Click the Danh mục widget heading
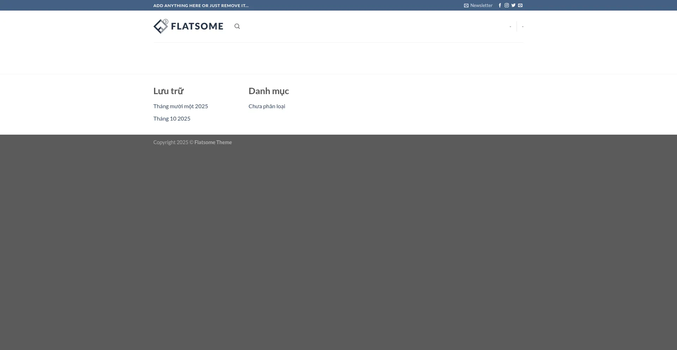677x350 pixels. click(x=268, y=91)
